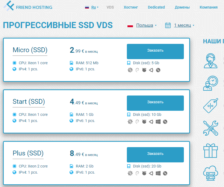The image size is (224, 187).
Task: Click the Disk (ssd): 20 Gb text
Action: click(147, 166)
